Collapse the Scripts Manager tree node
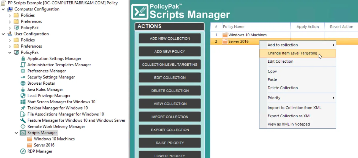 [x=17, y=133]
